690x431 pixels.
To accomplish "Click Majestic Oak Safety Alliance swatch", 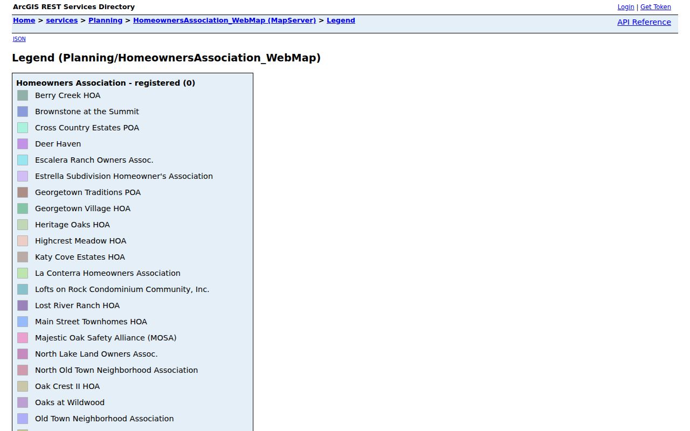I will pos(23,338).
